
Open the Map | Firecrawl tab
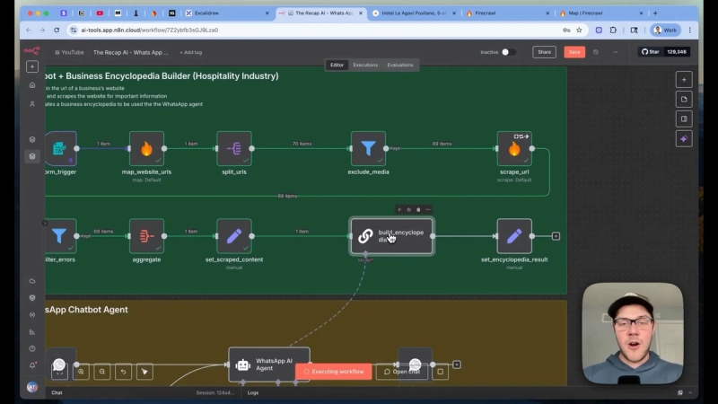[600, 13]
